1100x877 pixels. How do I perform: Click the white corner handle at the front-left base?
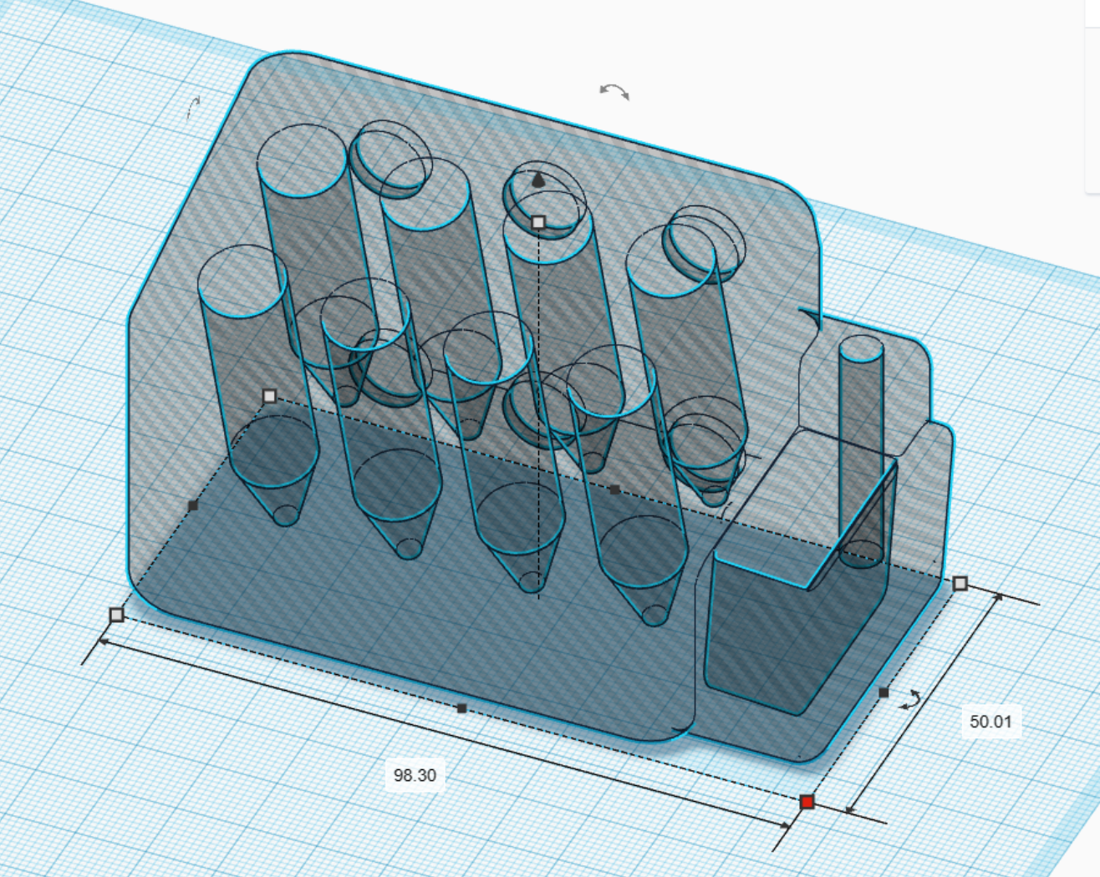(x=117, y=614)
